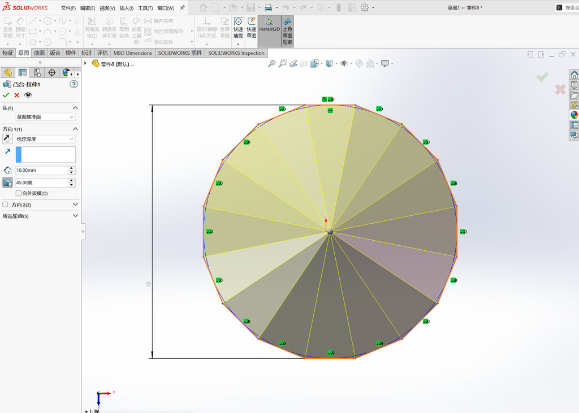
Task: Increase depth with up spinner arrow
Action: click(x=72, y=168)
